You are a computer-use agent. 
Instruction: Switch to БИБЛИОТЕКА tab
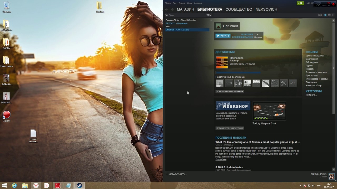click(x=210, y=9)
